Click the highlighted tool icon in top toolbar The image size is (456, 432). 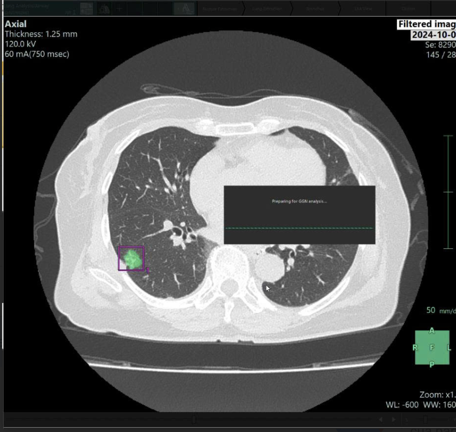pyautogui.click(x=184, y=8)
